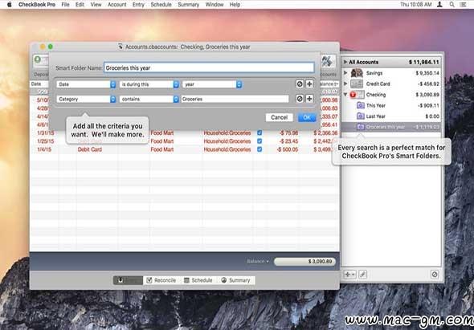
Task: Click the Cancel button
Action: coord(279,117)
